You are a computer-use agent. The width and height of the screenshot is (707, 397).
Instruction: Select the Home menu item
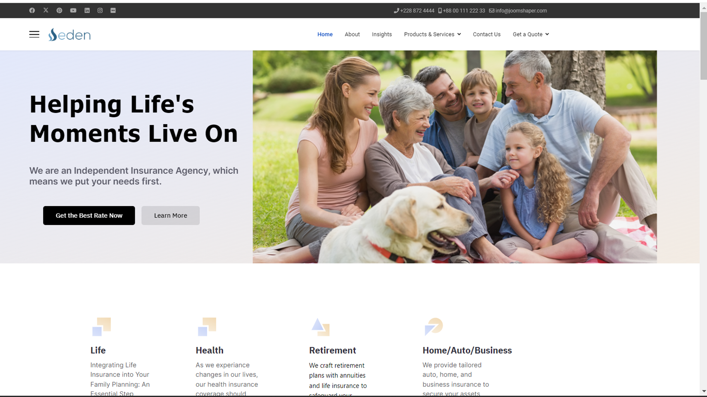[325, 34]
